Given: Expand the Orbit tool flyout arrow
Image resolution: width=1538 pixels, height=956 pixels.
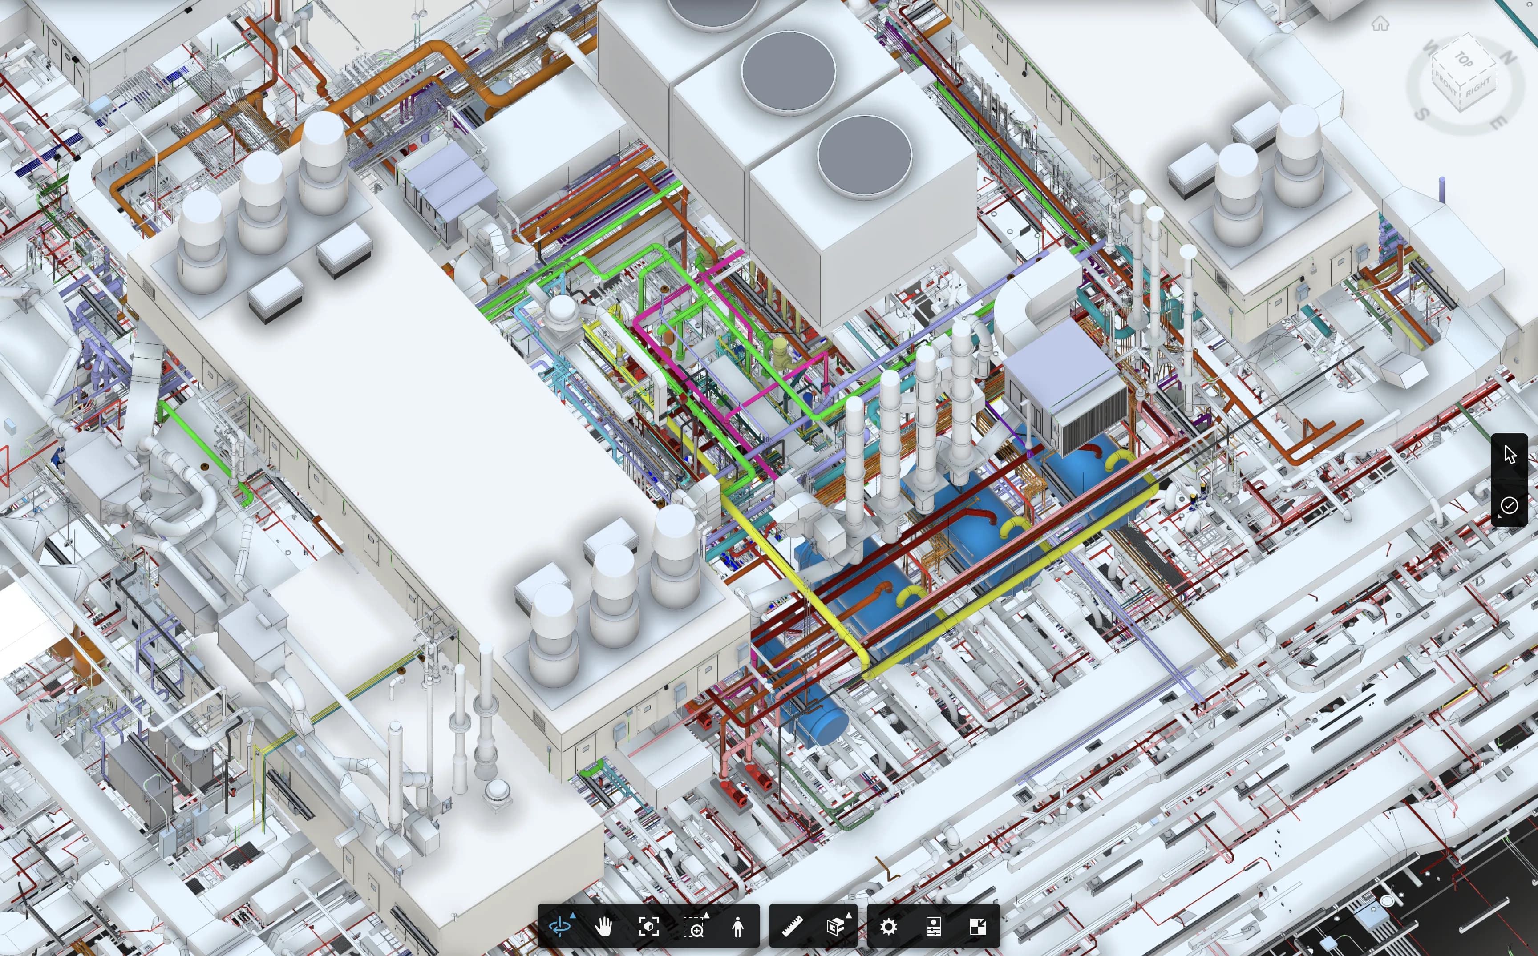Looking at the screenshot, I should tap(574, 916).
